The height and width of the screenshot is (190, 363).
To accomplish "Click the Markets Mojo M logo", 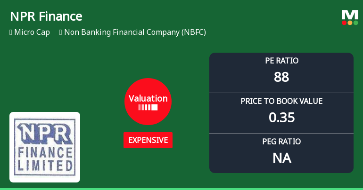I will pos(350,15).
